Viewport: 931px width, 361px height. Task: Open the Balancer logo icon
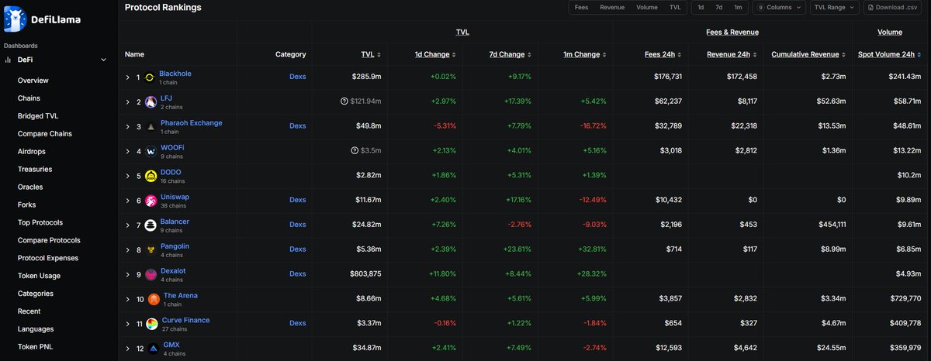click(151, 225)
